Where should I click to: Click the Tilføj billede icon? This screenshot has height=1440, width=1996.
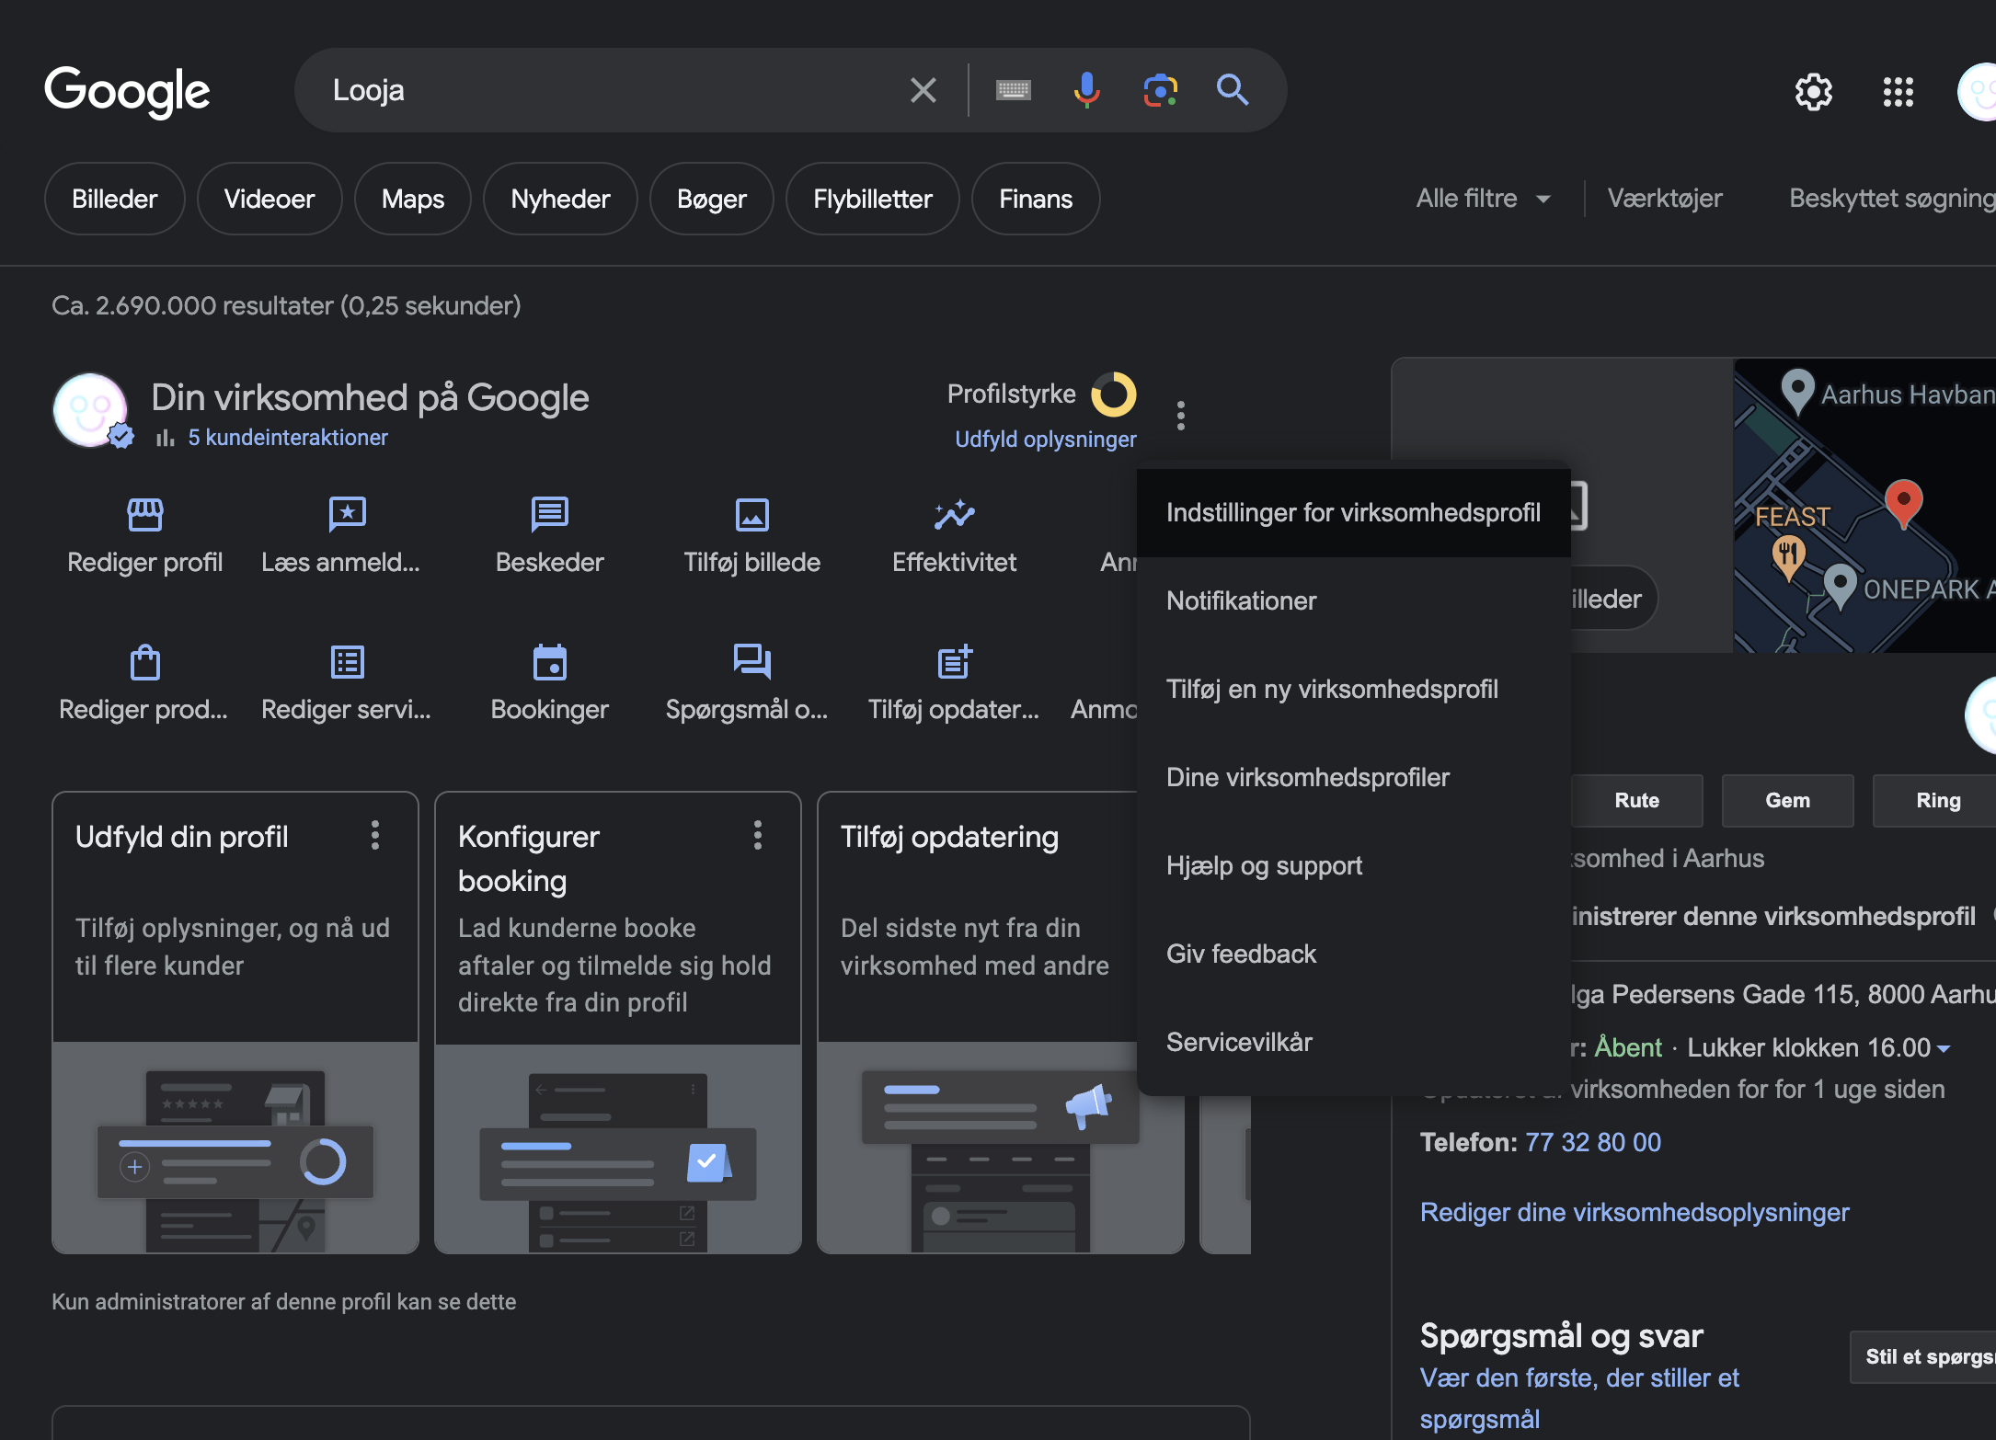point(752,514)
